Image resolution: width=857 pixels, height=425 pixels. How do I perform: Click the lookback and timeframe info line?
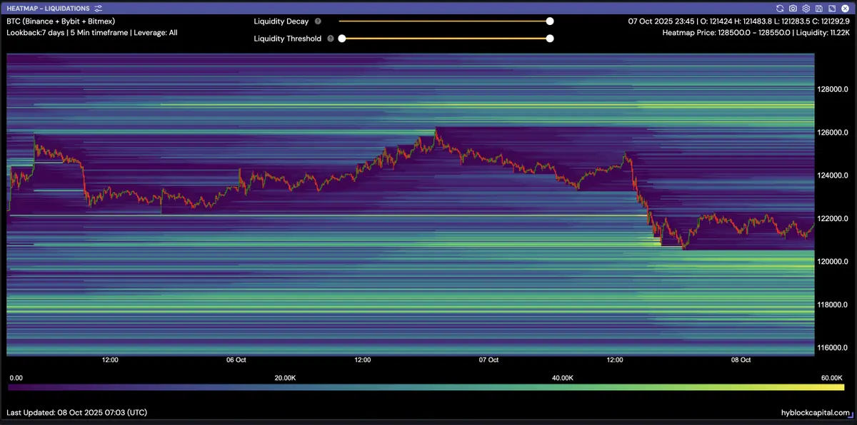click(91, 33)
